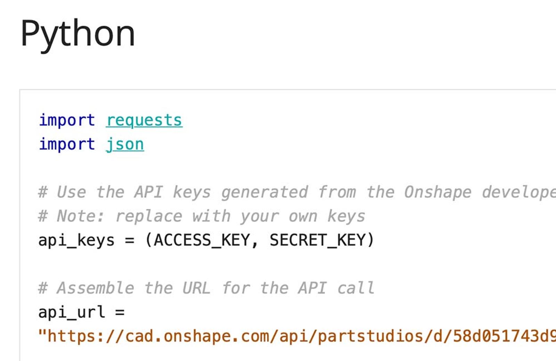Click the equals sign after api_url
The width and height of the screenshot is (556, 361).
[120, 312]
